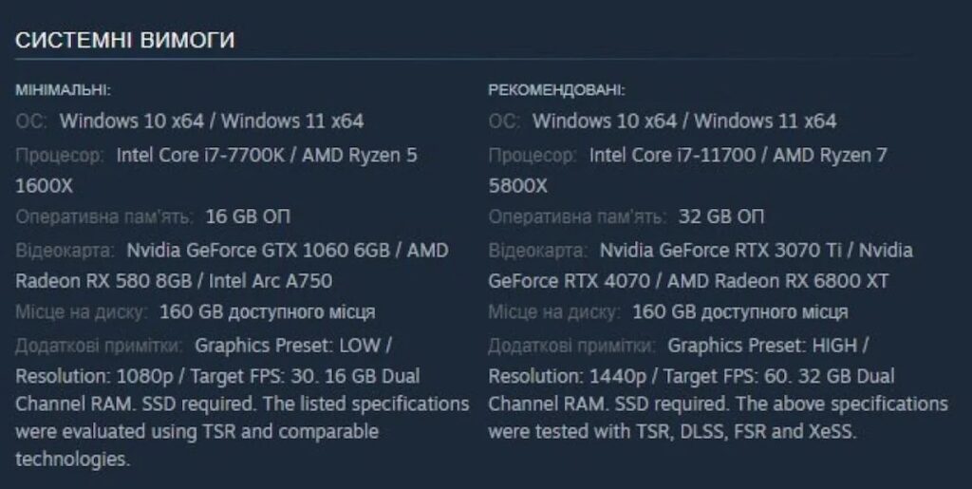This screenshot has height=489, width=972.
Task: Click AMD Radeon RX 6800 XT text
Action: [x=778, y=281]
